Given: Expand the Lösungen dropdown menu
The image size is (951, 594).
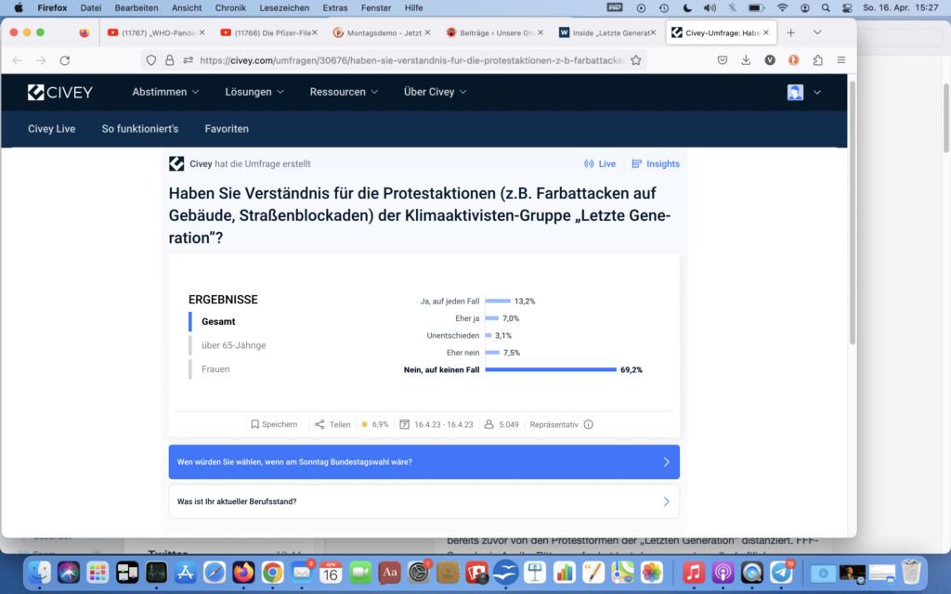Looking at the screenshot, I should pos(254,92).
